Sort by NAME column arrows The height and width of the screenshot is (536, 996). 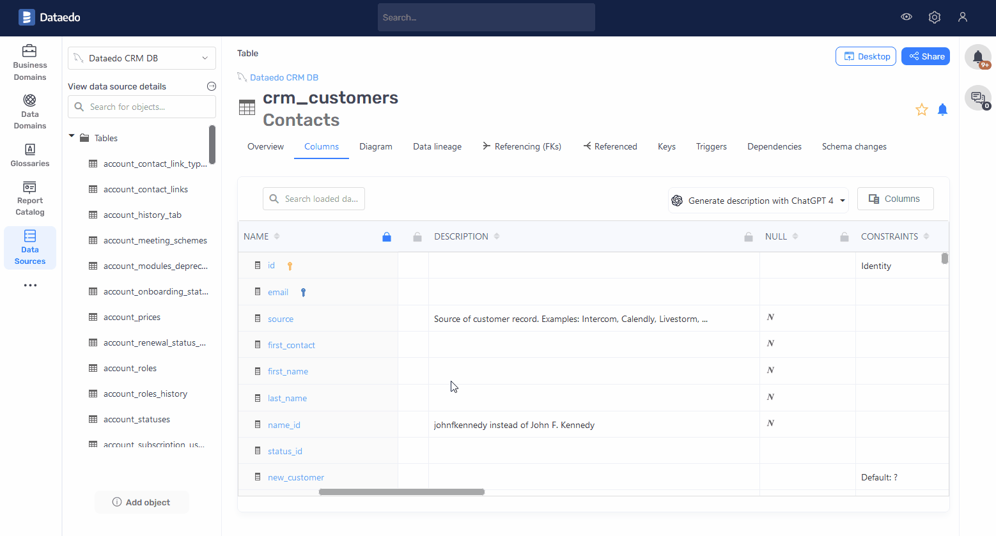click(x=277, y=236)
